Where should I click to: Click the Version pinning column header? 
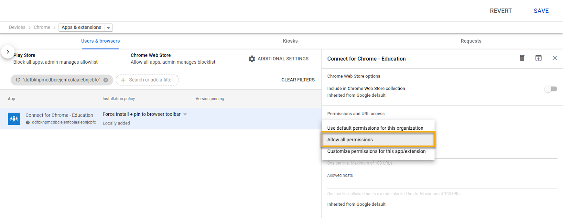pos(210,99)
